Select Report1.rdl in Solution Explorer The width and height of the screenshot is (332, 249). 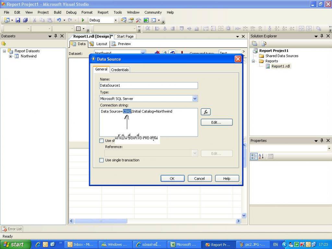pyautogui.click(x=280, y=66)
